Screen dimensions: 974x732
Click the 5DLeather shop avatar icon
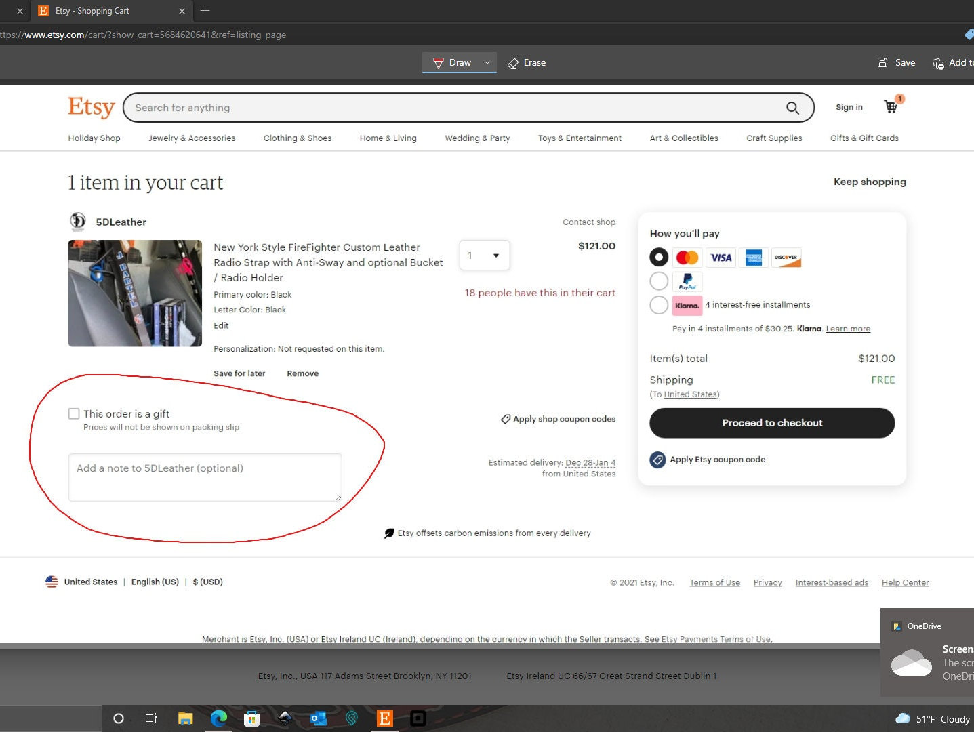click(78, 222)
